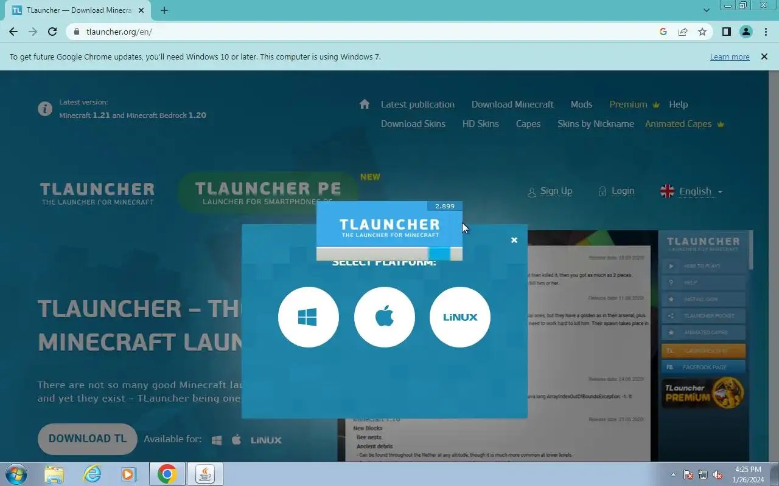Image resolution: width=779 pixels, height=486 pixels.
Task: Click Linux logo beside Available for
Action: [266, 440]
